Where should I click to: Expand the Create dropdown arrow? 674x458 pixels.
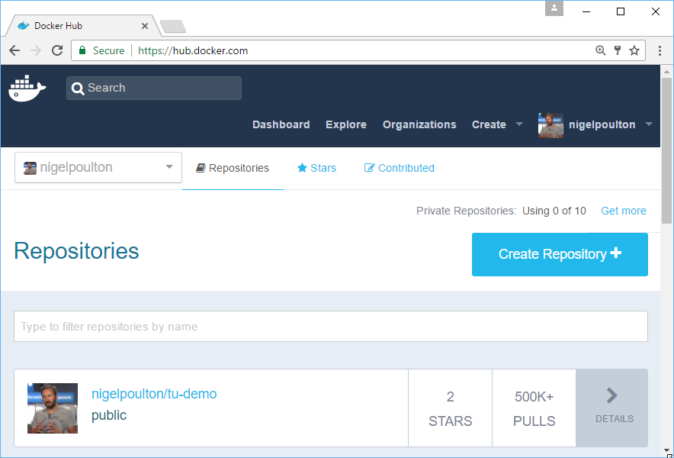pyautogui.click(x=519, y=124)
